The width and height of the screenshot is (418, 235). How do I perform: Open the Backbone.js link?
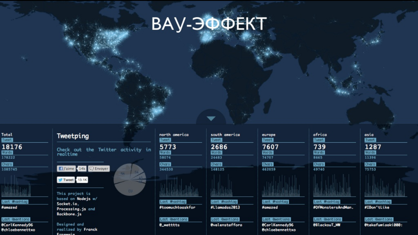click(69, 214)
